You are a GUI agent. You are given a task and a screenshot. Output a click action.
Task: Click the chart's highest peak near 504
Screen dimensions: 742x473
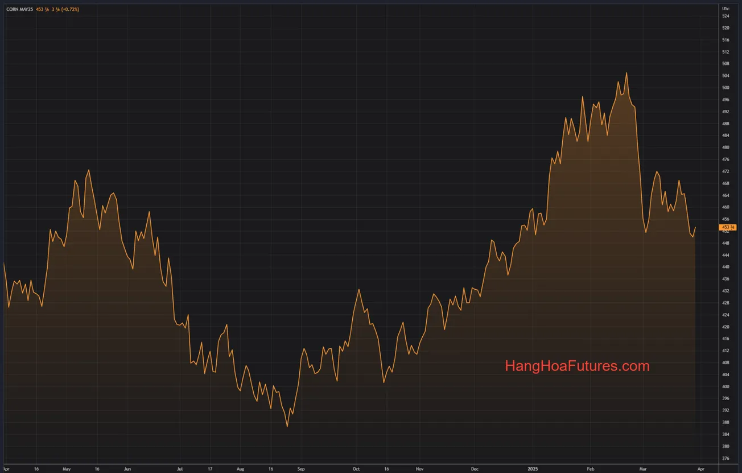coord(626,73)
